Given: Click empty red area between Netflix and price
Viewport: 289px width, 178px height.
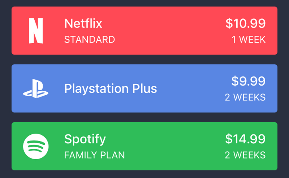Looking at the screenshot, I should tap(166, 31).
